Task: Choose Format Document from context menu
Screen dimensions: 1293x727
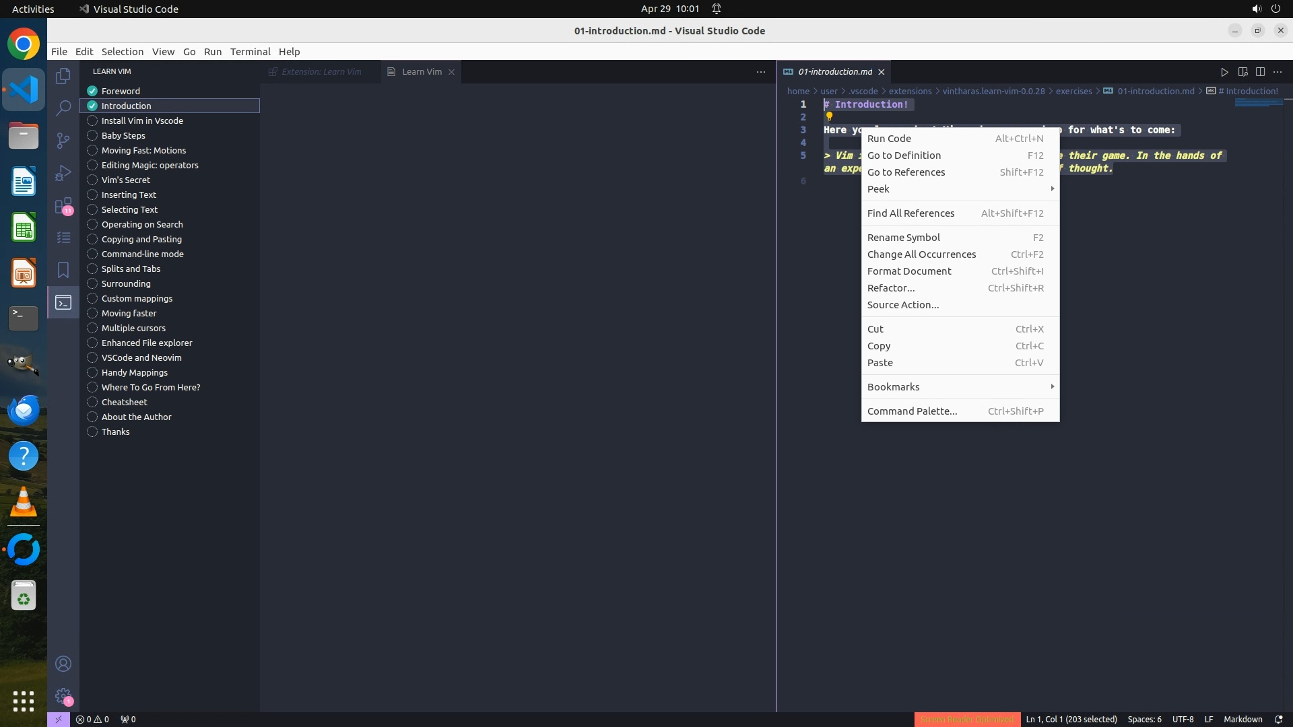Action: pos(909,271)
